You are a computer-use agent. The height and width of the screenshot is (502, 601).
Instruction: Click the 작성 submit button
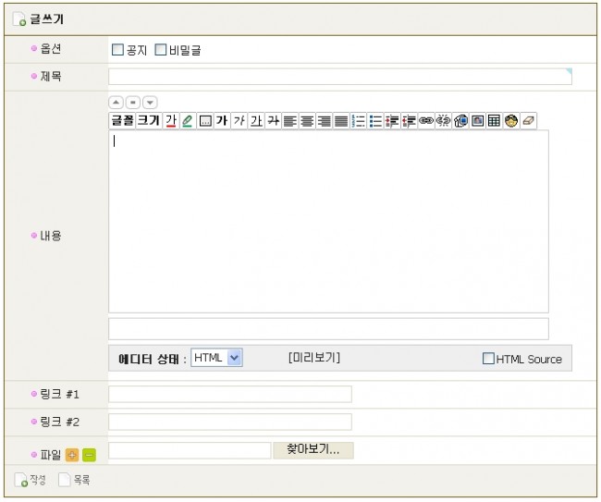(31, 480)
